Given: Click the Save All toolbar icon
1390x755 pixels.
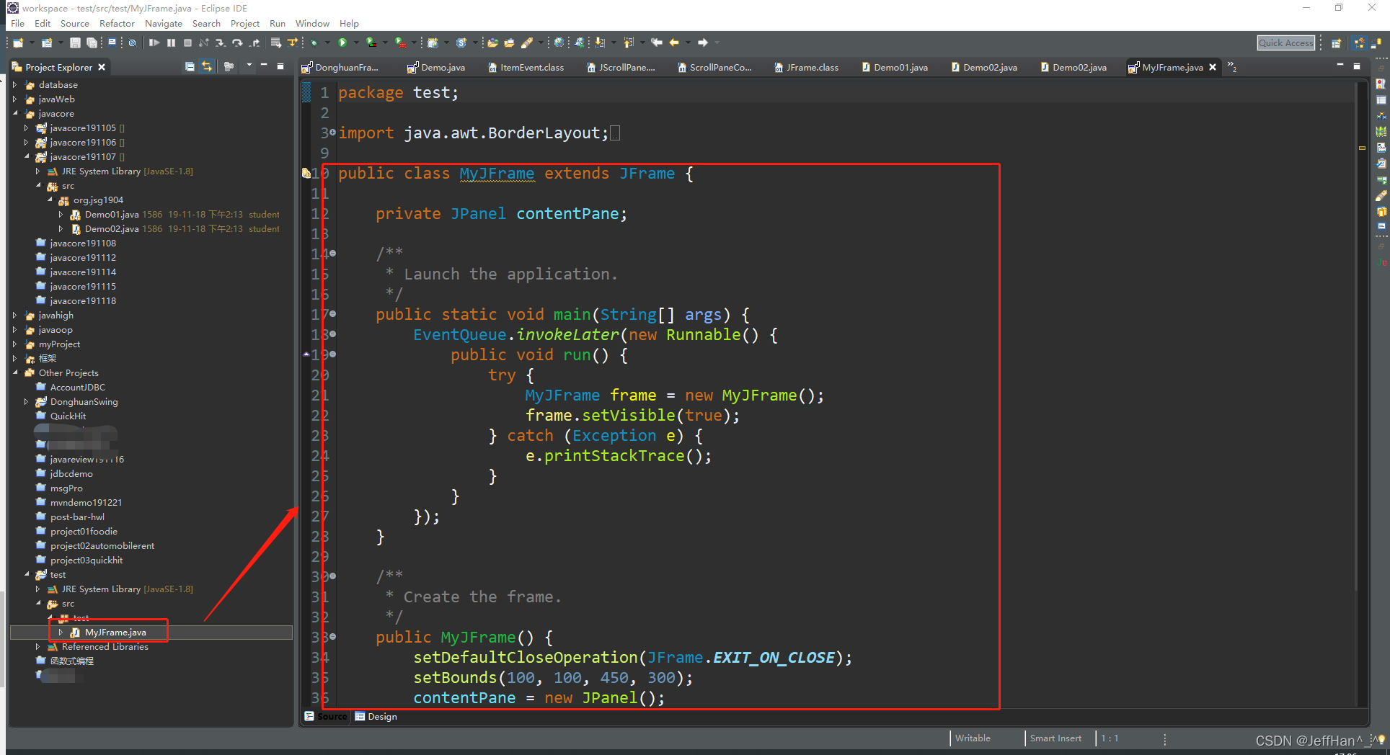Looking at the screenshot, I should 92,43.
